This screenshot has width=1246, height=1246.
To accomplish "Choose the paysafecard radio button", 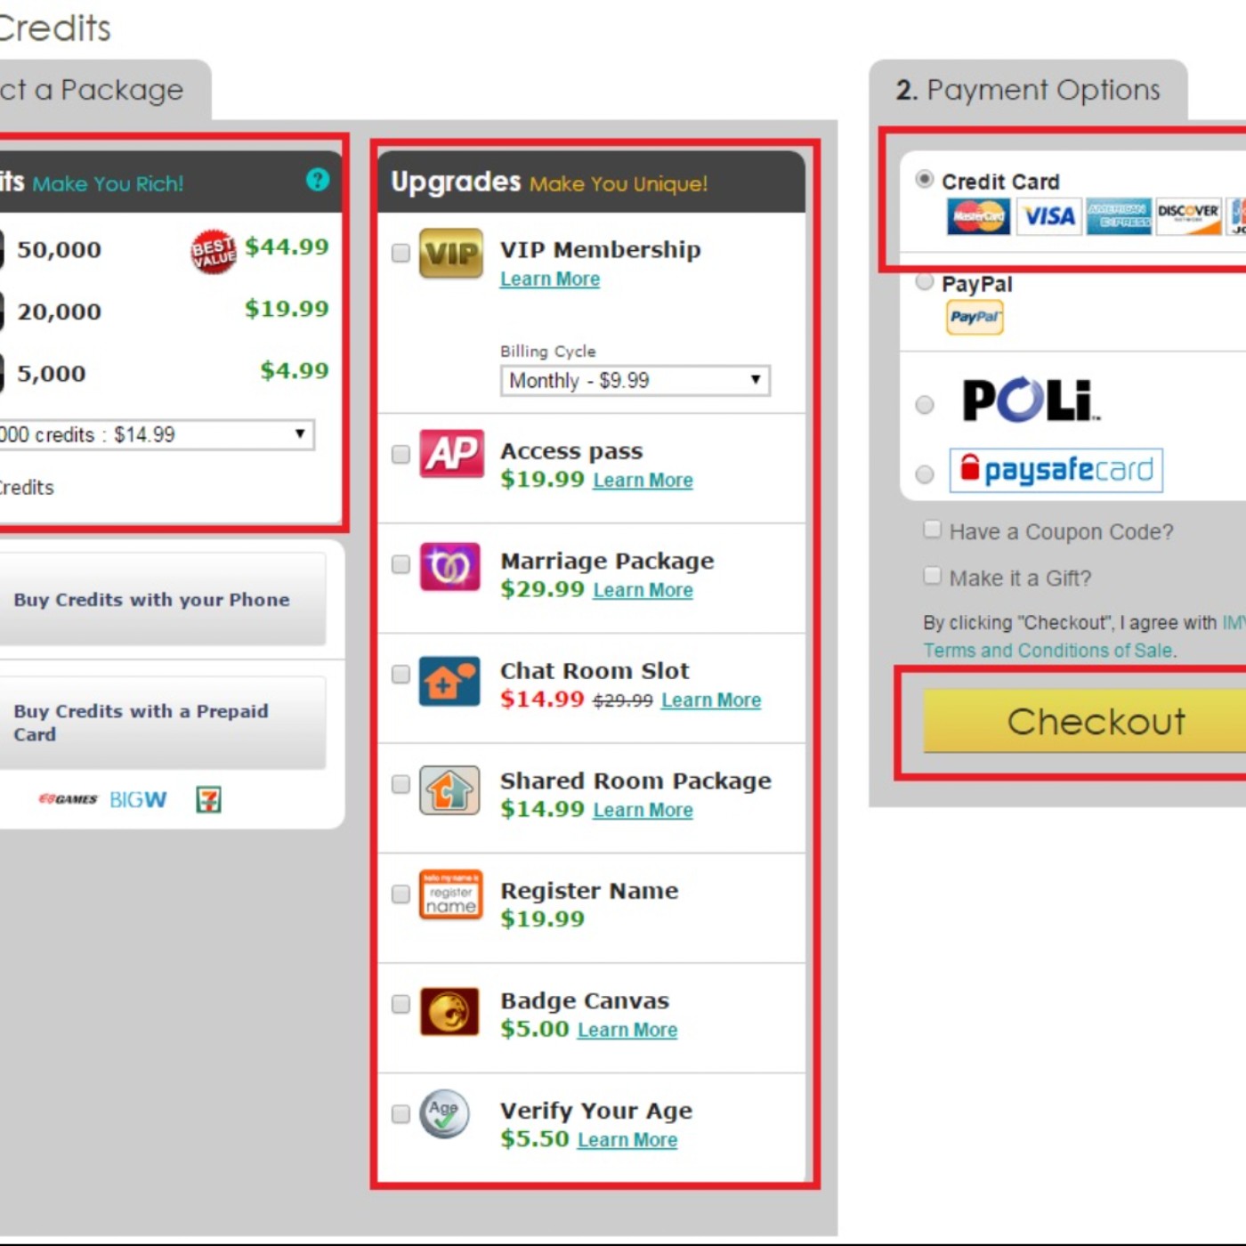I will (925, 473).
